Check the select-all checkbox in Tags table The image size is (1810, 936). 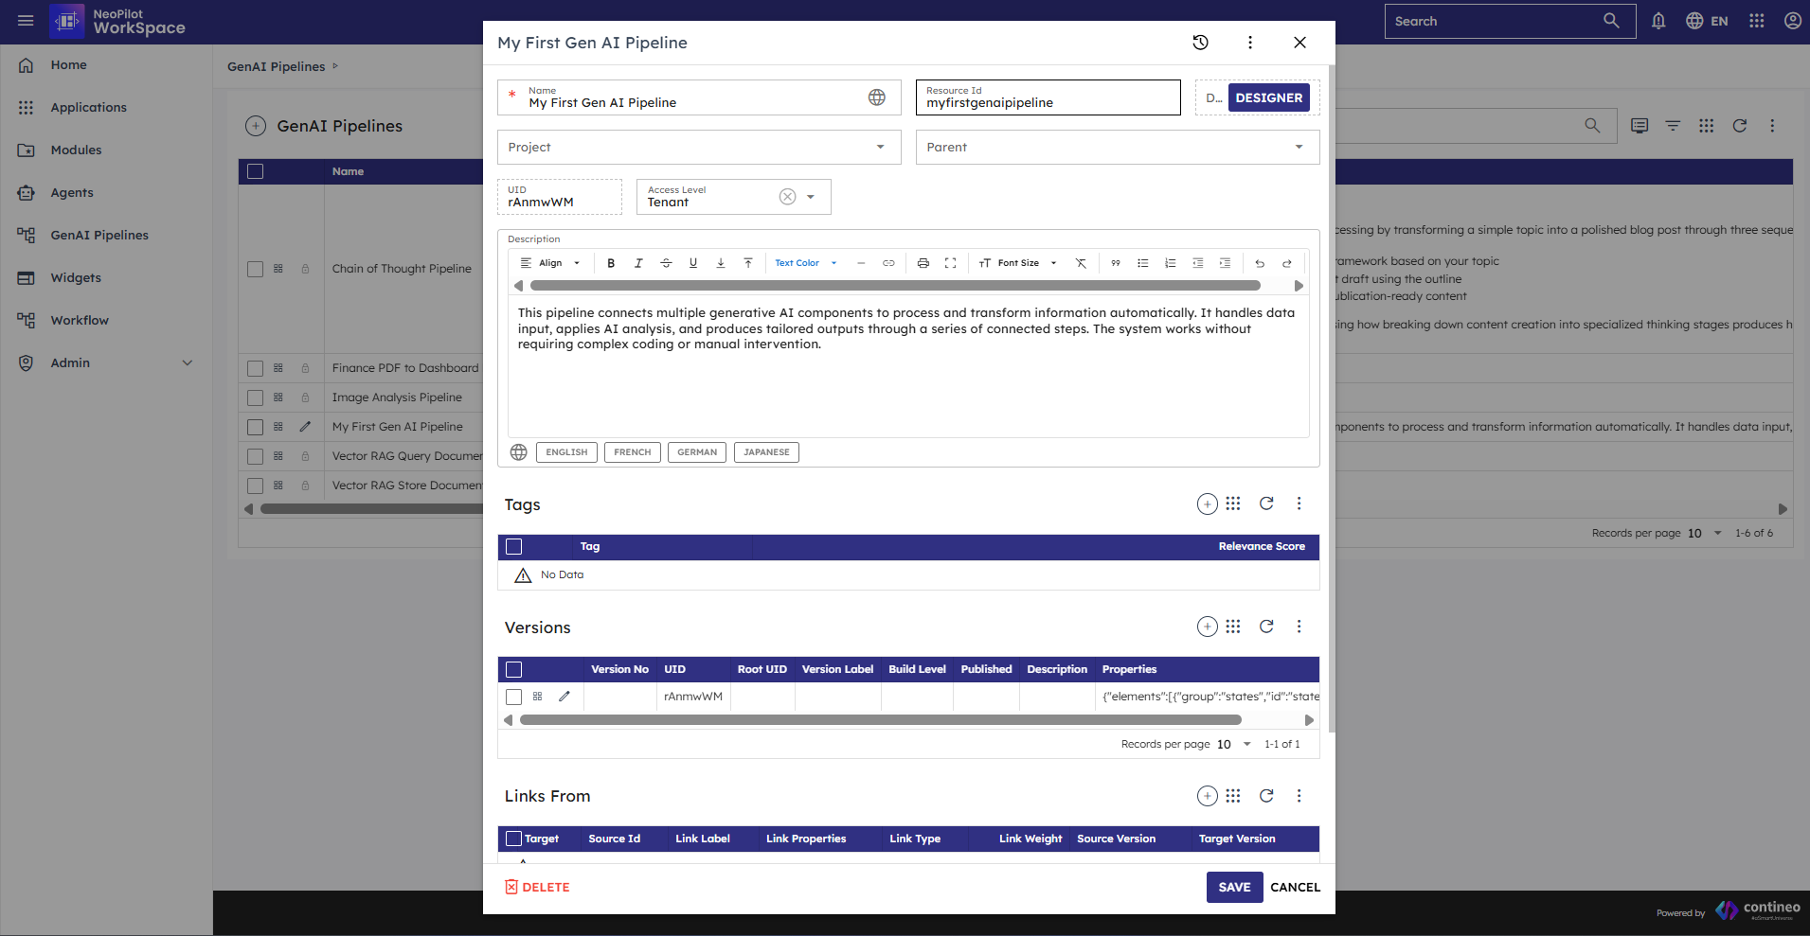(x=514, y=547)
